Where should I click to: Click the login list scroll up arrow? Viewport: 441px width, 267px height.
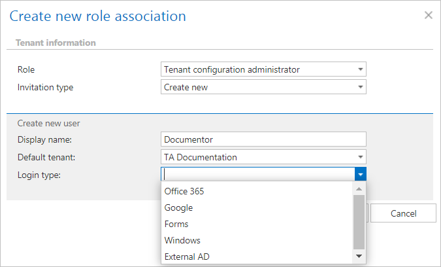tap(359, 188)
